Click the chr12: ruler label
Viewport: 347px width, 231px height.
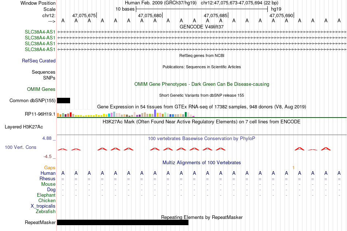(49, 15)
